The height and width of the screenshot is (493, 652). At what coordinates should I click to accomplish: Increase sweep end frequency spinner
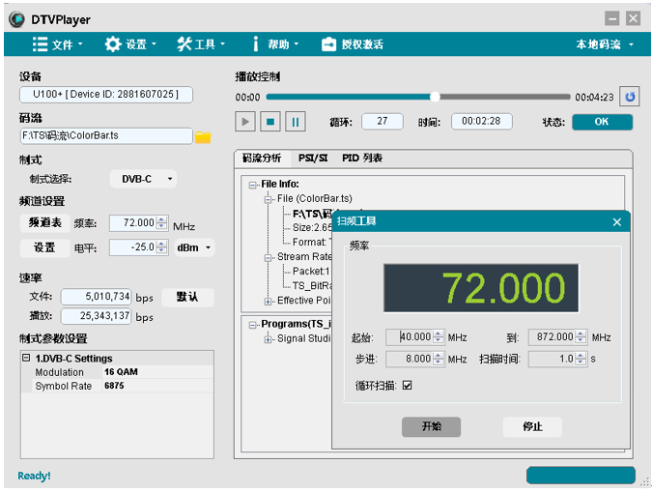click(x=581, y=333)
